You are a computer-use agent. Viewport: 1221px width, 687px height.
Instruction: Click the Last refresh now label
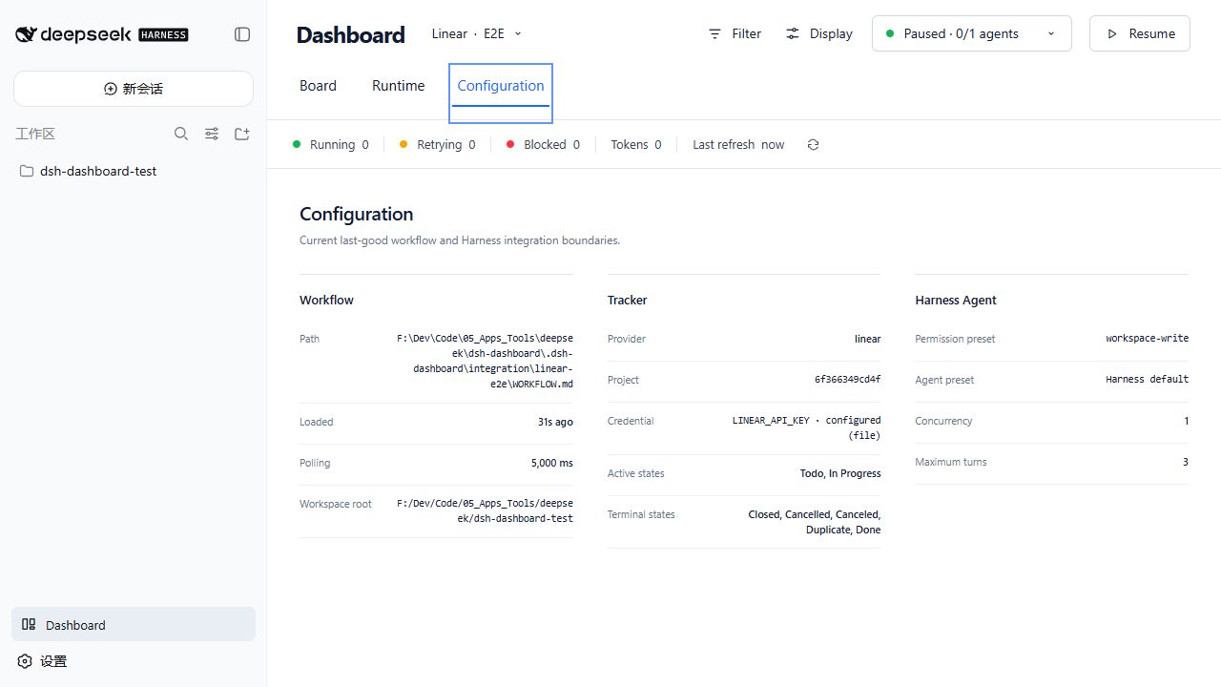click(x=738, y=145)
